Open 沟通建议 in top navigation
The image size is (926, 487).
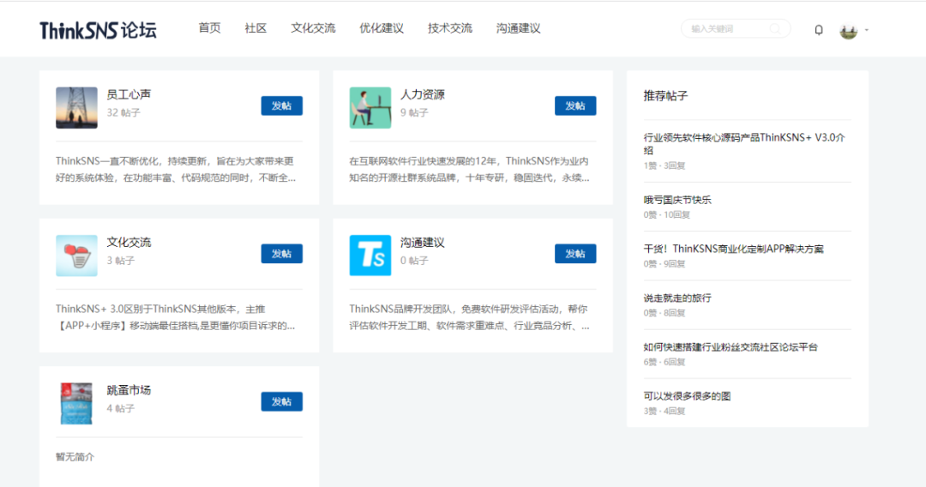(519, 28)
